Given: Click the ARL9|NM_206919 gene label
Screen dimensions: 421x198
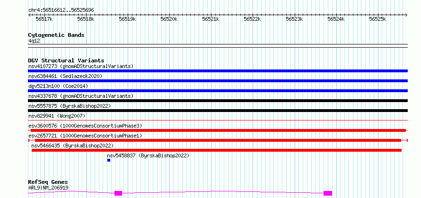Looking at the screenshot, I should click(48, 188).
